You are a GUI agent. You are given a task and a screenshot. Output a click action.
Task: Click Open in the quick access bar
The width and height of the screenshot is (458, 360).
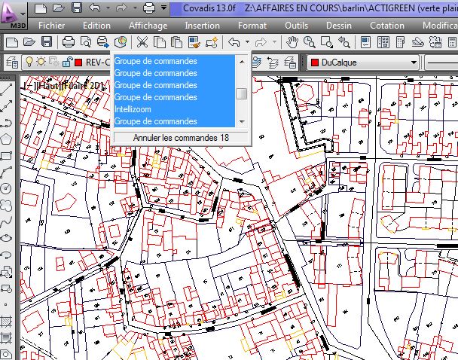(x=59, y=8)
